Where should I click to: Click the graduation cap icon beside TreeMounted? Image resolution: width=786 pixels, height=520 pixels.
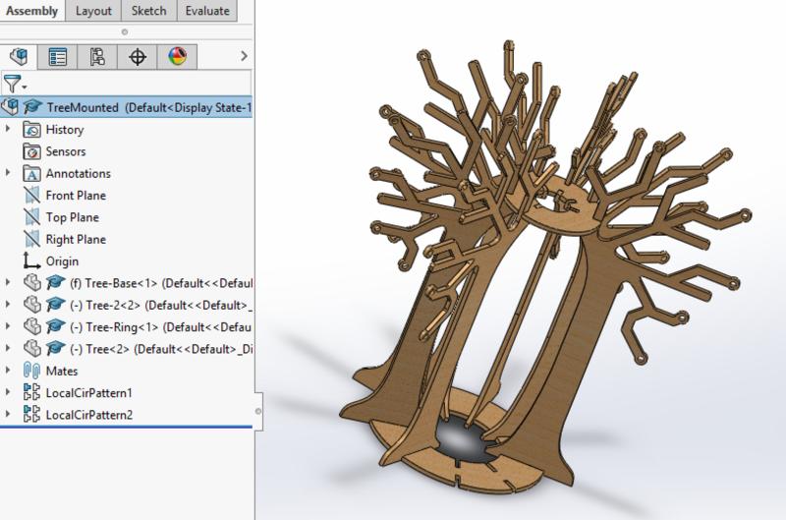click(x=32, y=107)
